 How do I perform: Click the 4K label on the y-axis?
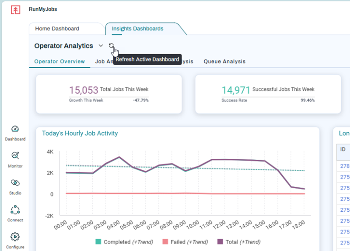(x=50, y=152)
